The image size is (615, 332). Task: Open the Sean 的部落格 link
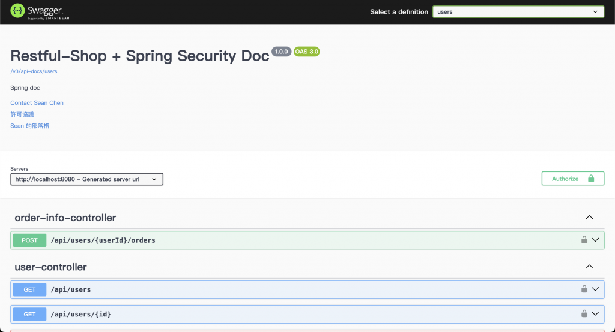click(30, 126)
